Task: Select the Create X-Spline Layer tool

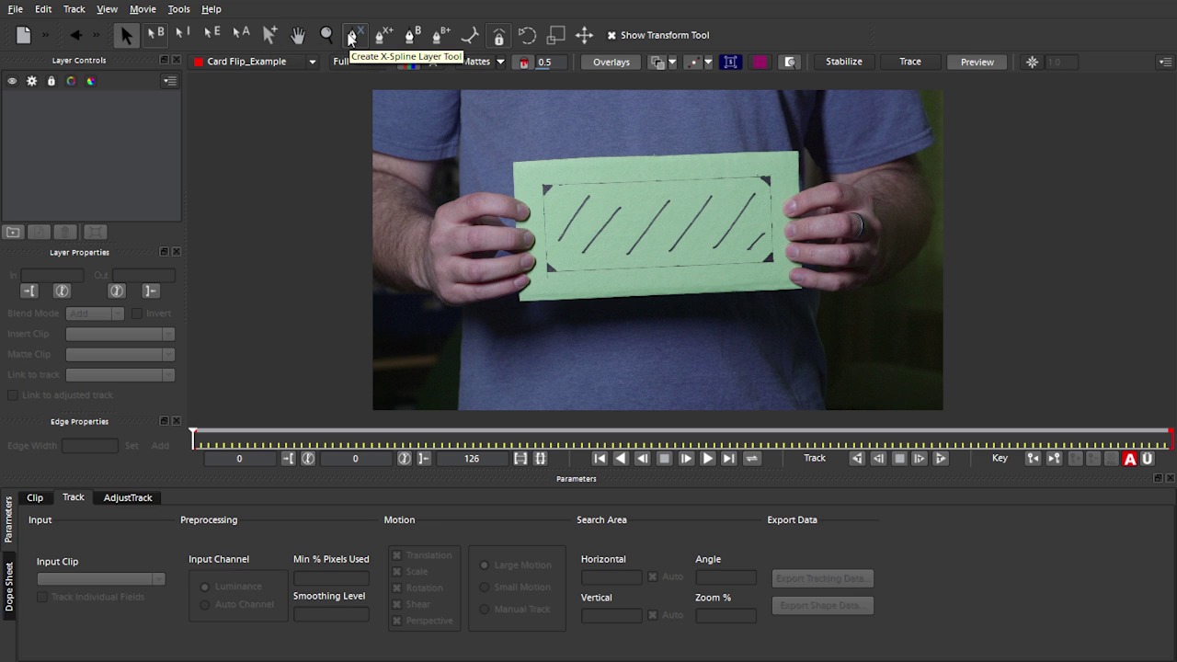Action: tap(354, 35)
